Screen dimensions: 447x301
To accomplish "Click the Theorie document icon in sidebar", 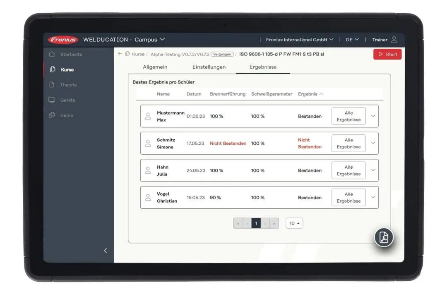I will pyautogui.click(x=52, y=85).
